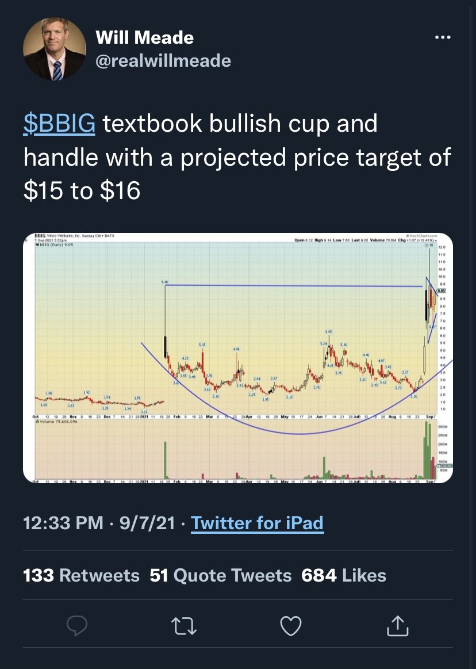This screenshot has width=476, height=669.
Task: Show the 684 Likes list
Action: click(x=344, y=575)
